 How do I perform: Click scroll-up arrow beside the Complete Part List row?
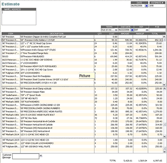point(164,37)
